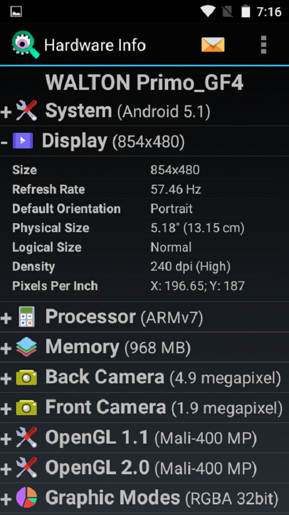Open the OpenGL 2.0 section header
Viewport: 289px width, 515px height.
(145, 468)
